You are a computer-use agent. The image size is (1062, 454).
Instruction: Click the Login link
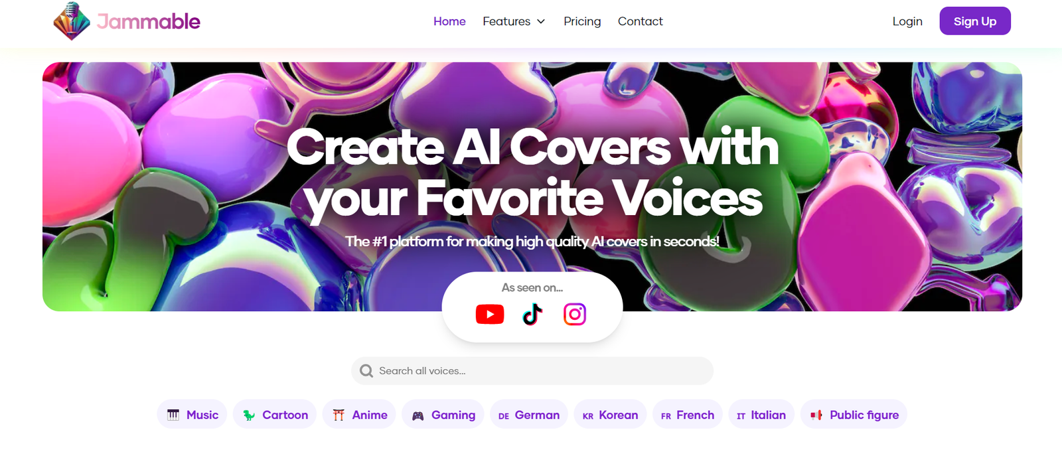coord(907,21)
